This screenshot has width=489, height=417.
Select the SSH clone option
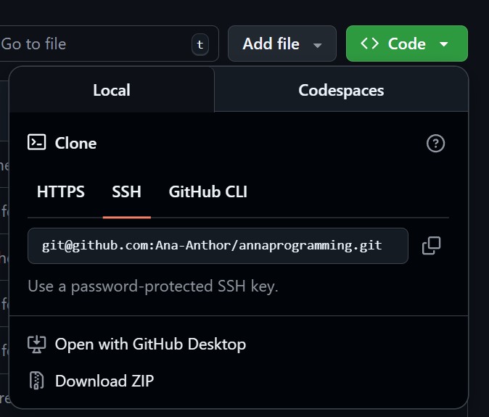pyautogui.click(x=127, y=191)
